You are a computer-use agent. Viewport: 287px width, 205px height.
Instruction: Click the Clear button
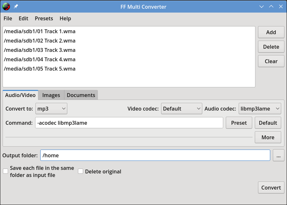click(271, 61)
